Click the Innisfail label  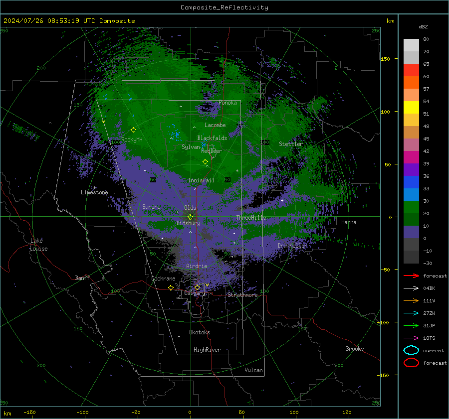pos(201,180)
